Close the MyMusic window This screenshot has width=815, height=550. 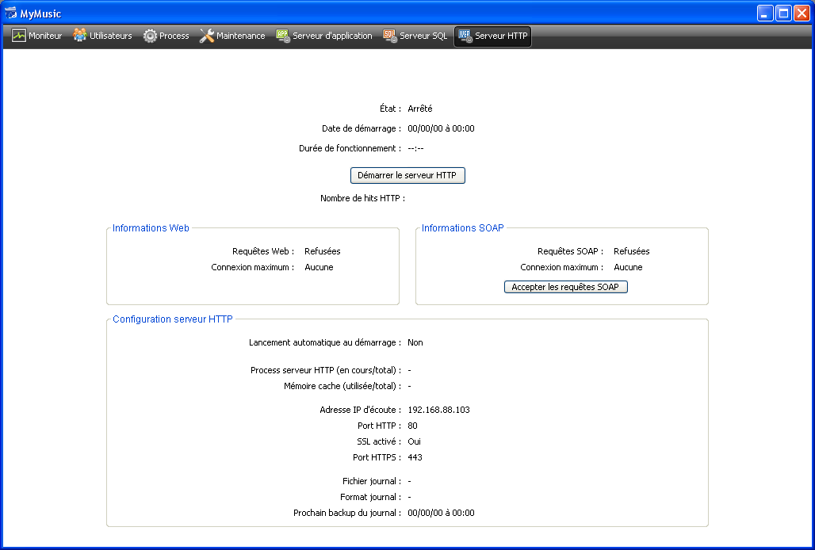click(802, 13)
